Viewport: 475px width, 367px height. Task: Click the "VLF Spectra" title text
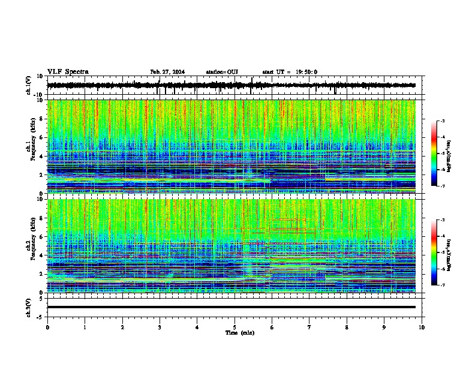(x=68, y=72)
